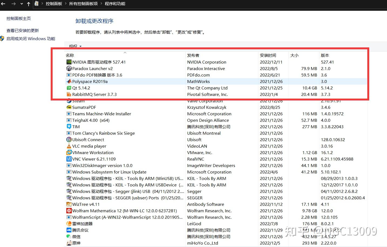Screen dimensions: 387x247
Task: Select the RabbitMQ Server 3.7.3 icon
Action: 69,94
